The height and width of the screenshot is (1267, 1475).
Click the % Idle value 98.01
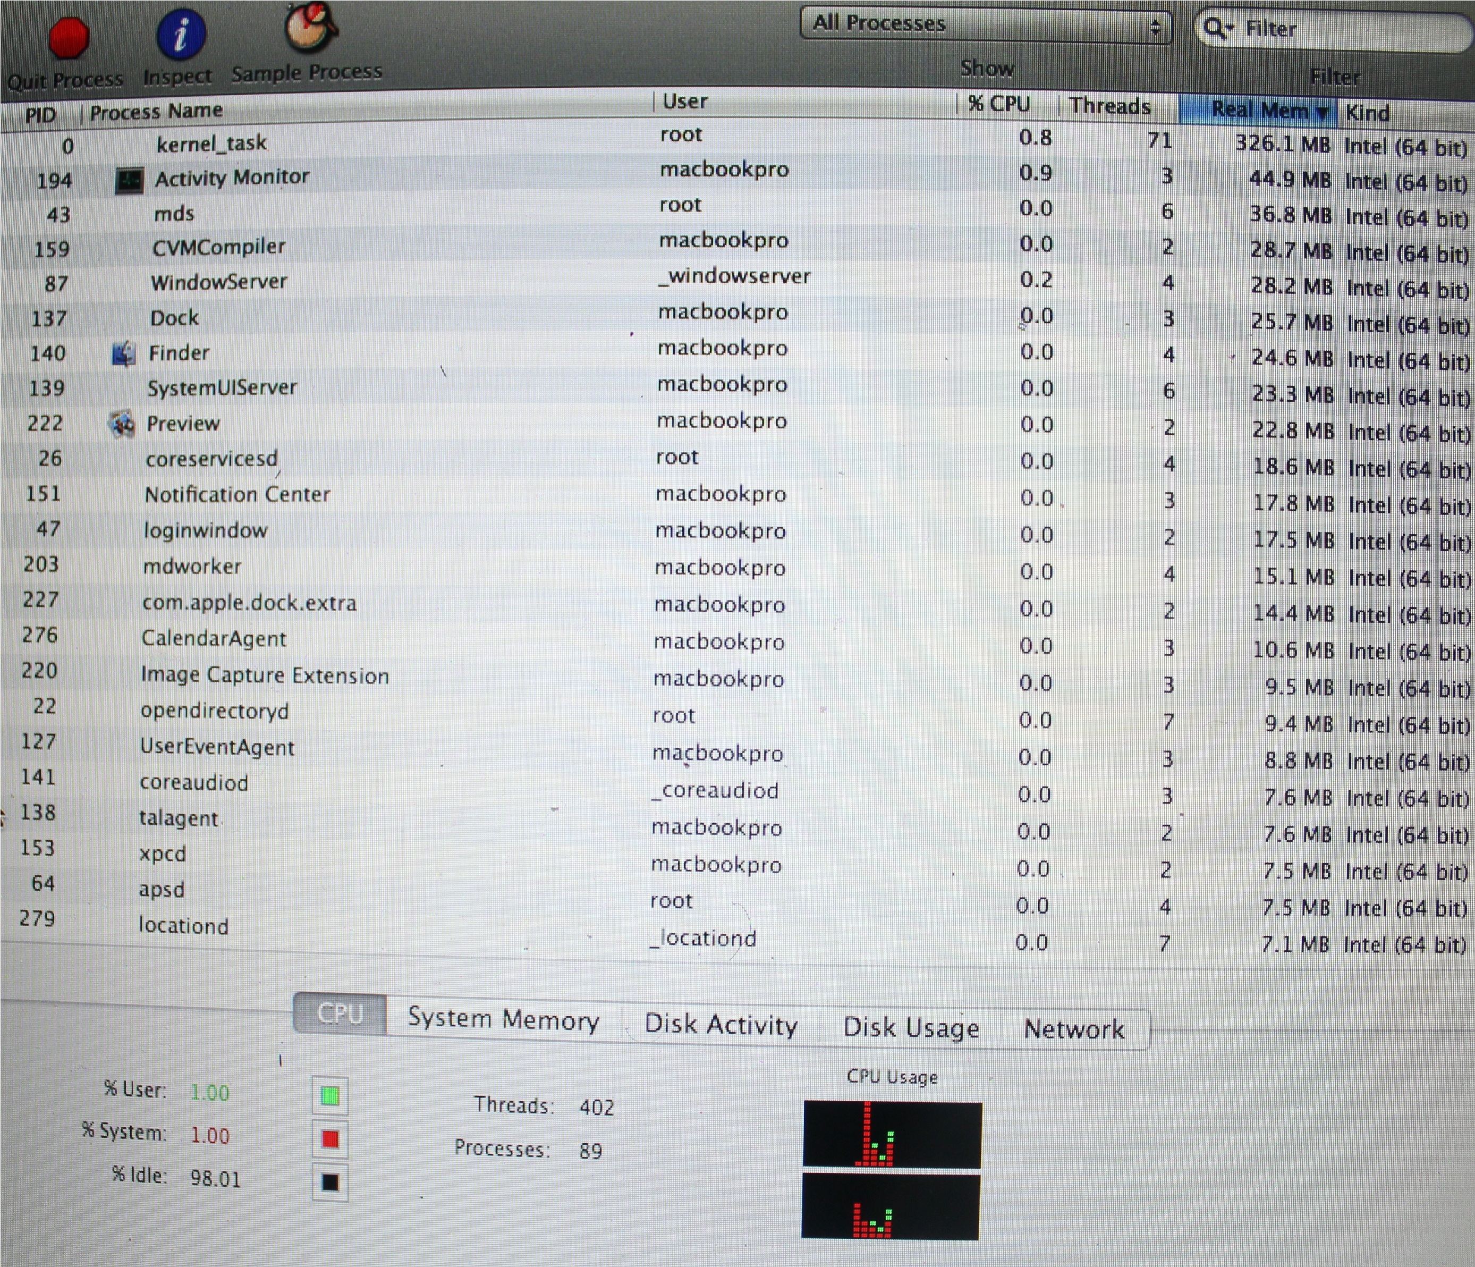(x=215, y=1179)
